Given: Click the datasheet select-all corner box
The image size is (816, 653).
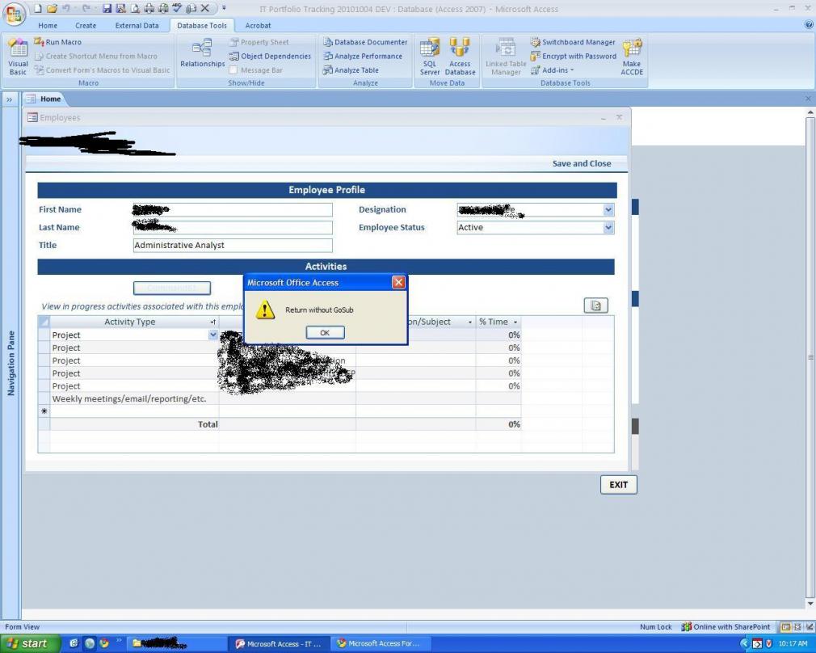Looking at the screenshot, I should [x=44, y=322].
